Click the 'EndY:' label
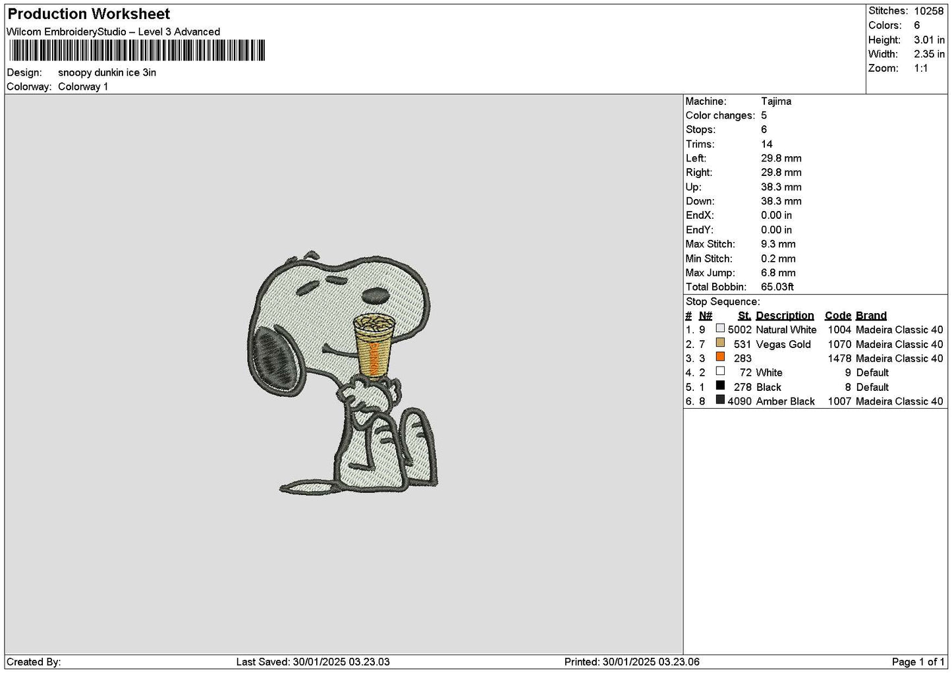The image size is (952, 673). [699, 230]
